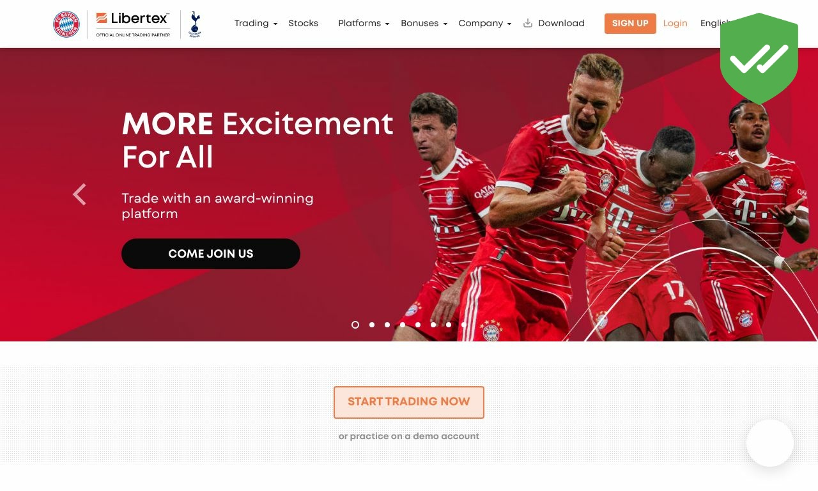Image resolution: width=818 pixels, height=491 pixels.
Task: Advance carousel with right arrow
Action: pyautogui.click(x=739, y=194)
